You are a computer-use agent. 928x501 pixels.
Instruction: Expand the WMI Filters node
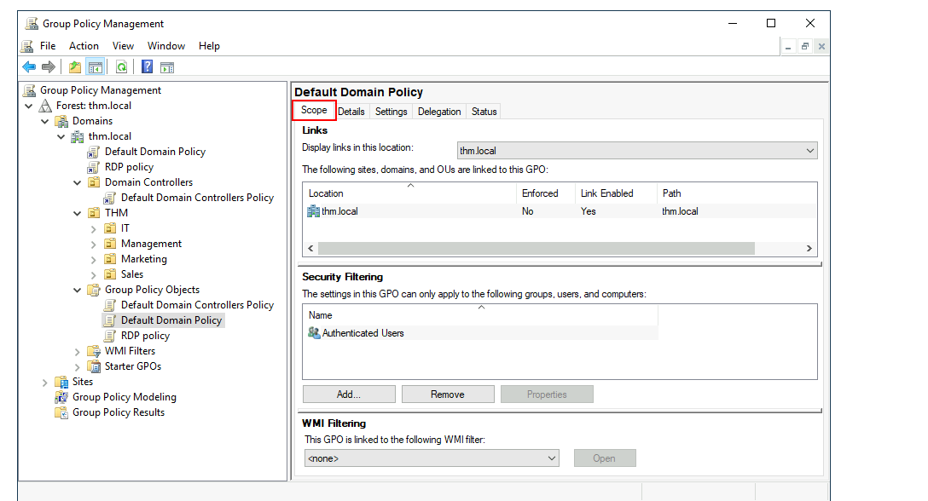[78, 352]
